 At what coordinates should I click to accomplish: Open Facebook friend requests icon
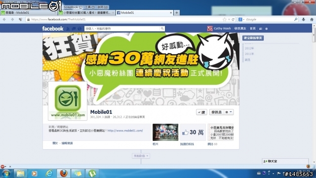pos(68,29)
